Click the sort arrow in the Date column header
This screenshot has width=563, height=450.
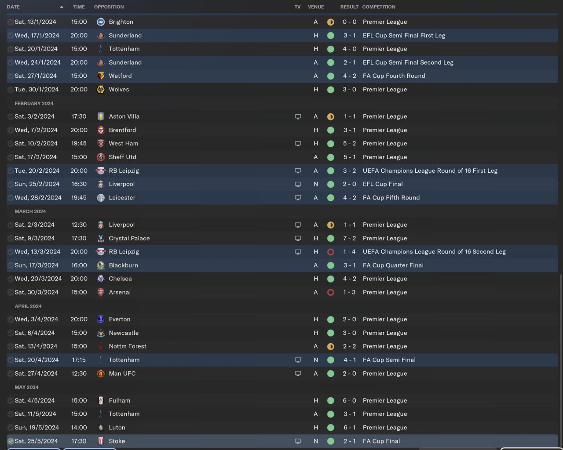click(x=62, y=7)
